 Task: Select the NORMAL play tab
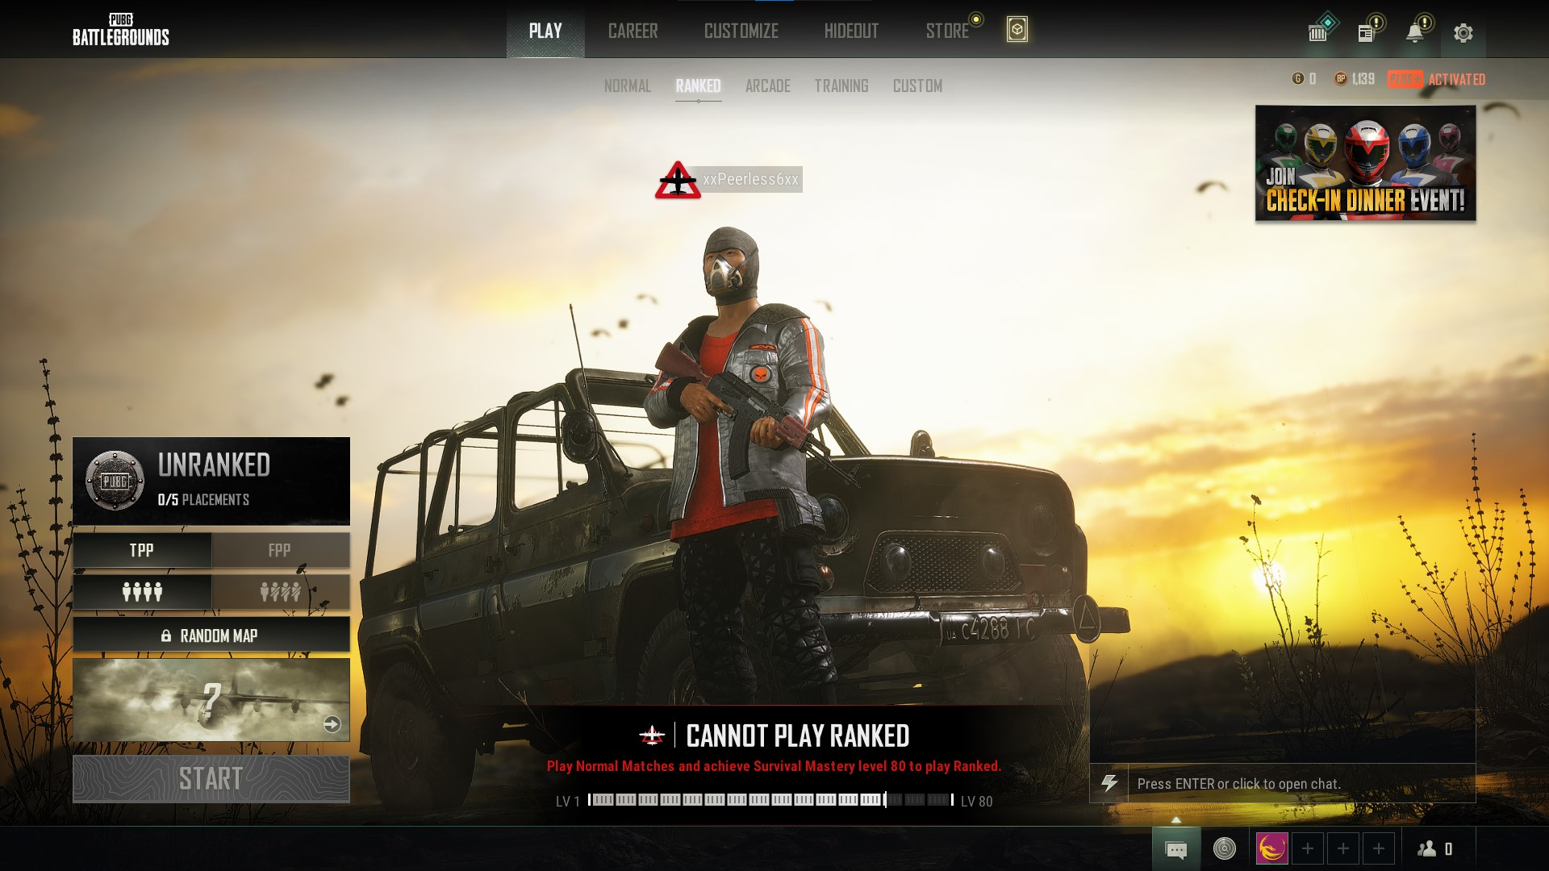pyautogui.click(x=628, y=85)
